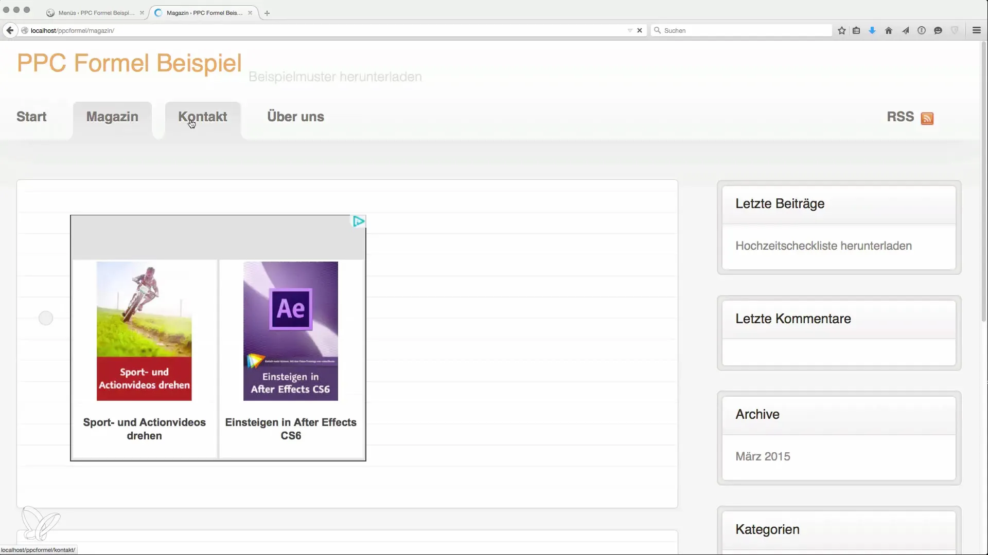Open the bookmarks list icon
Screen dimensions: 988x555
[x=856, y=31]
